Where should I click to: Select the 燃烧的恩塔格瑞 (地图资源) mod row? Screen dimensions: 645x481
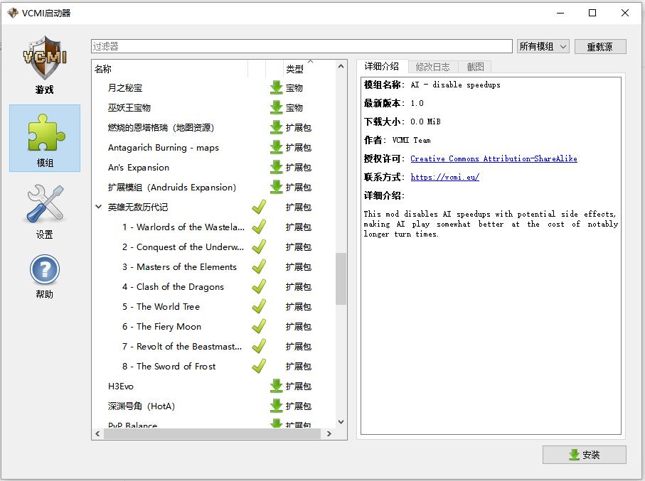click(214, 127)
